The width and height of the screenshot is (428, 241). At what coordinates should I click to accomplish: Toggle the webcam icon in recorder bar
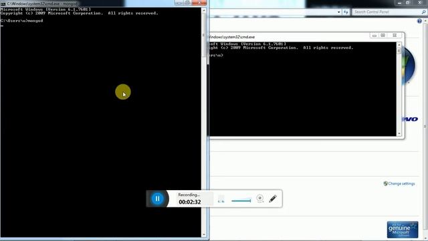260,198
